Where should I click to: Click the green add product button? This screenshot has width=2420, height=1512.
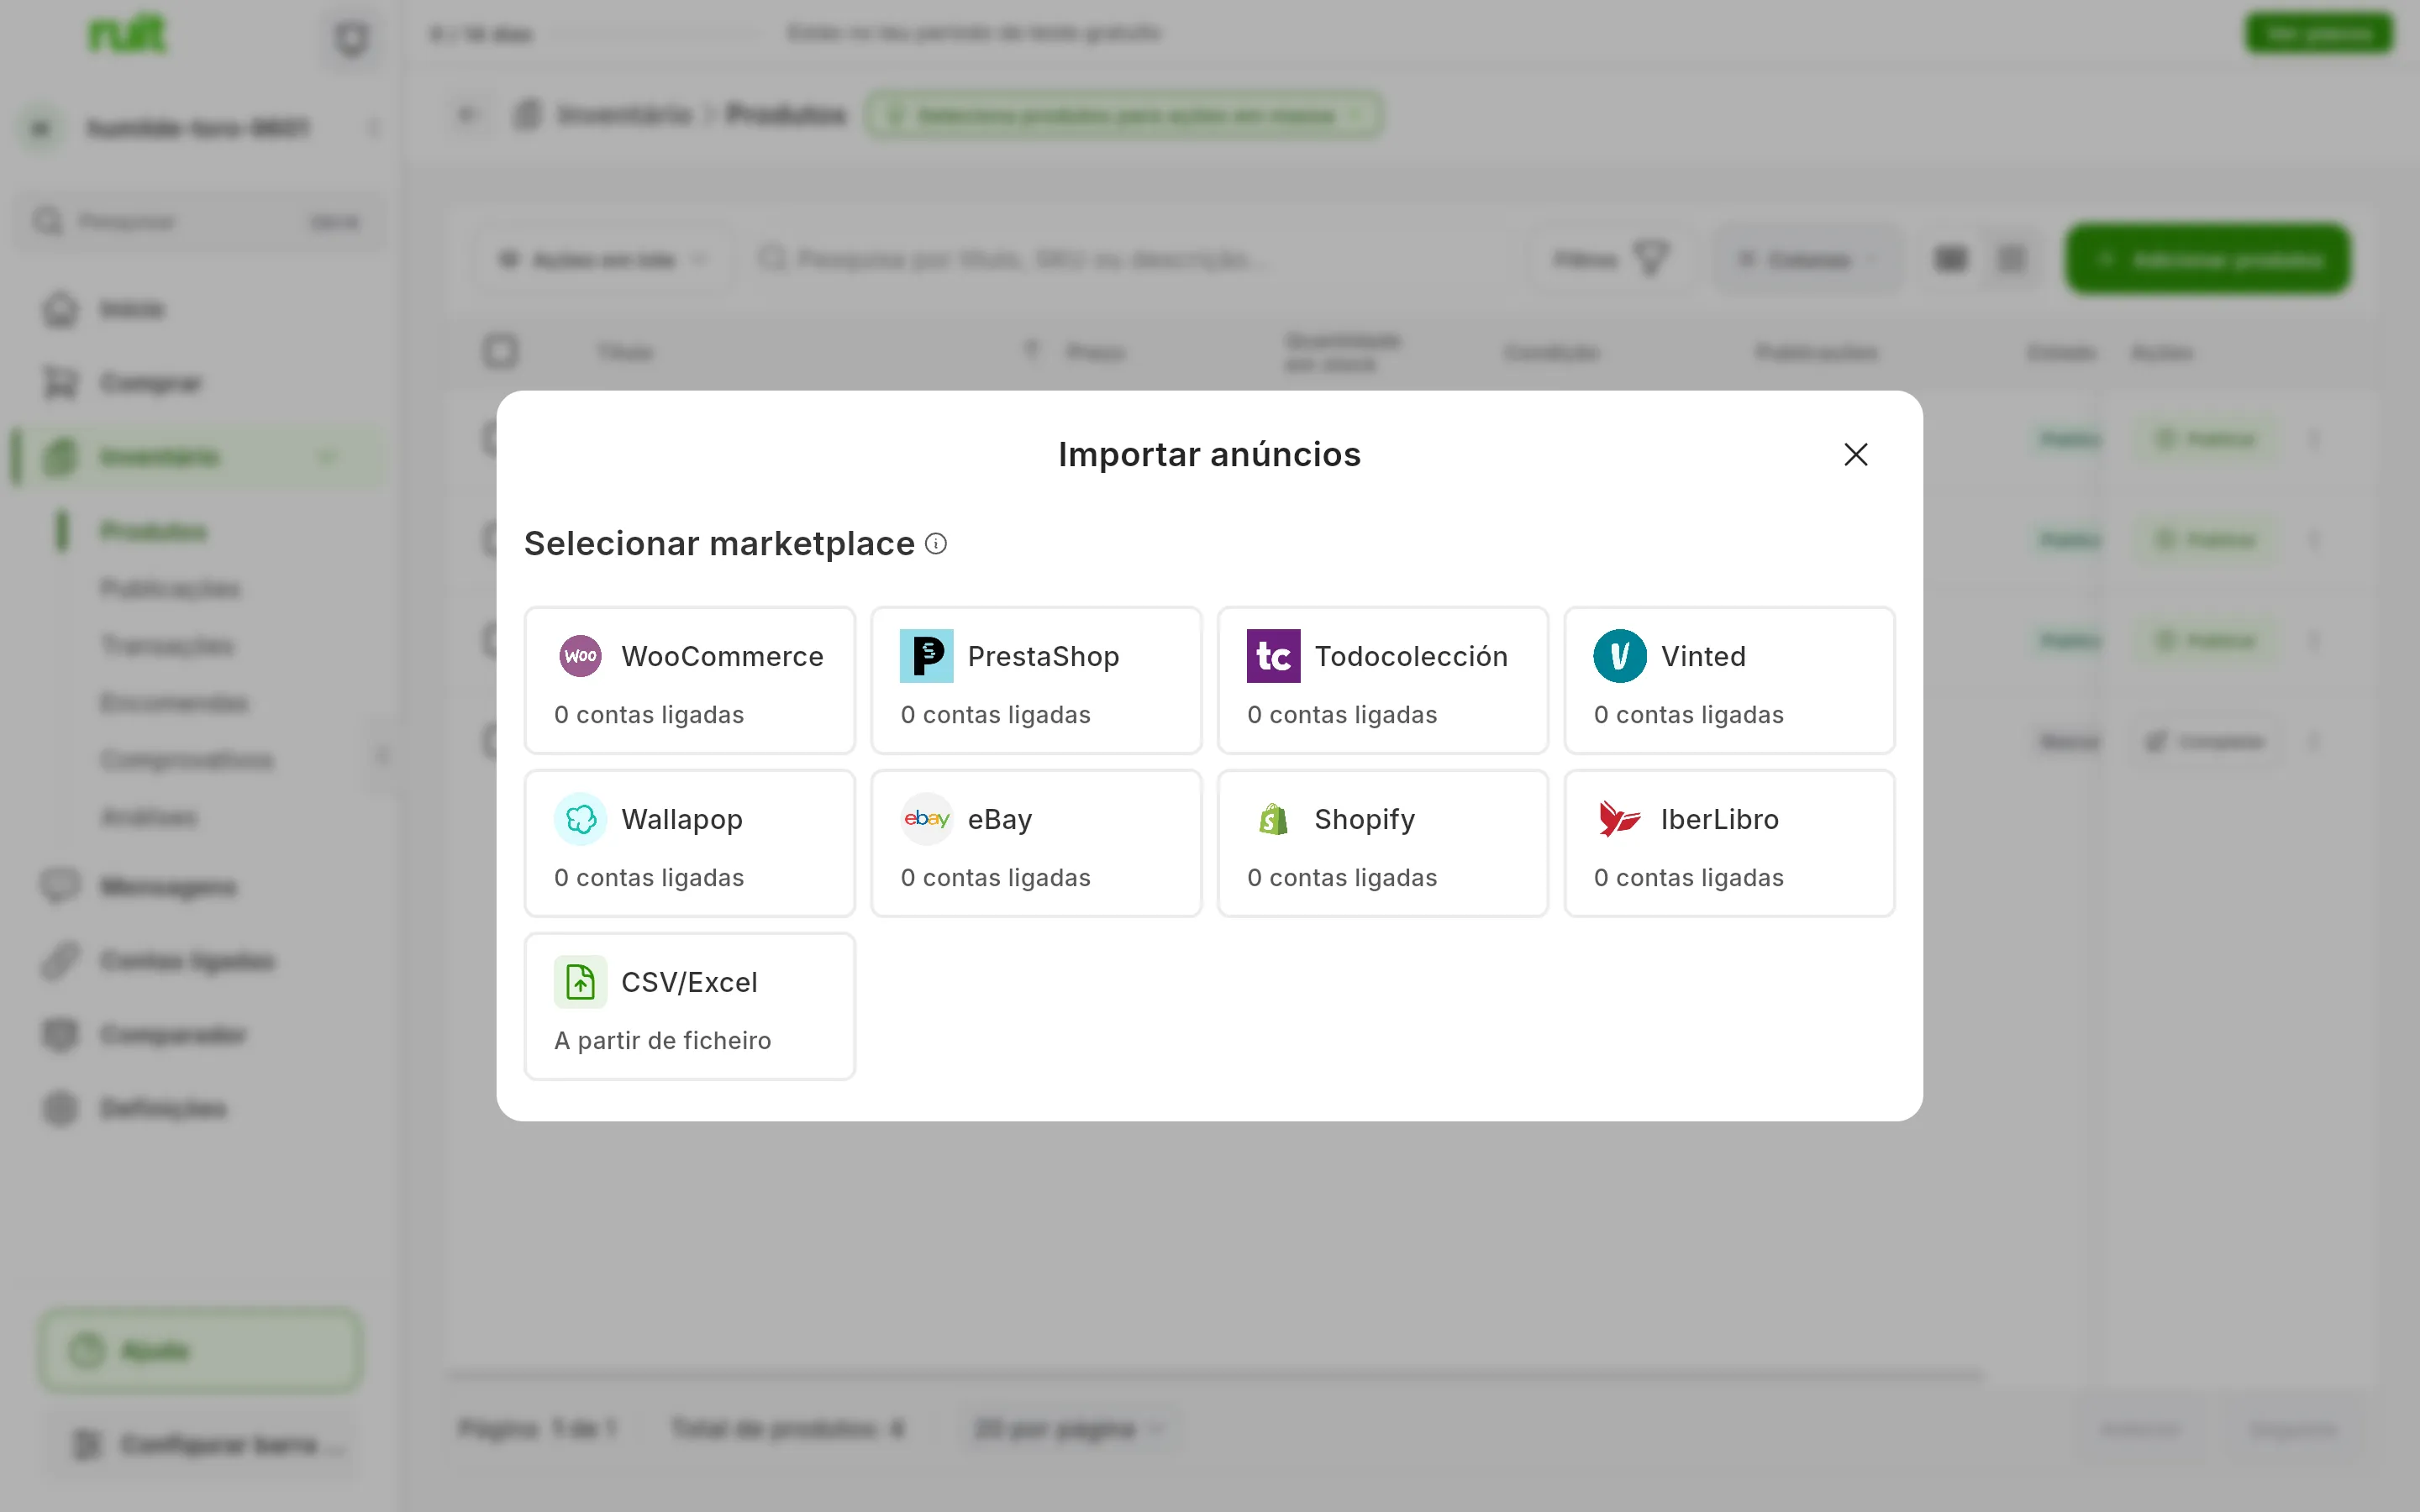tap(2208, 260)
